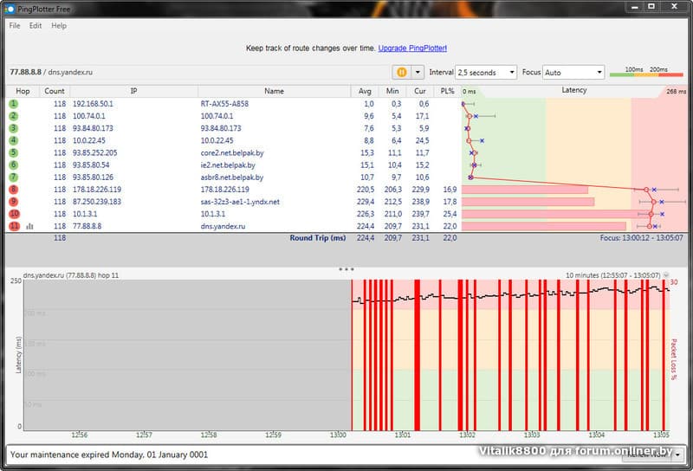Click the hop 11 red circle icon
Viewport: 693px width, 471px height.
point(14,226)
